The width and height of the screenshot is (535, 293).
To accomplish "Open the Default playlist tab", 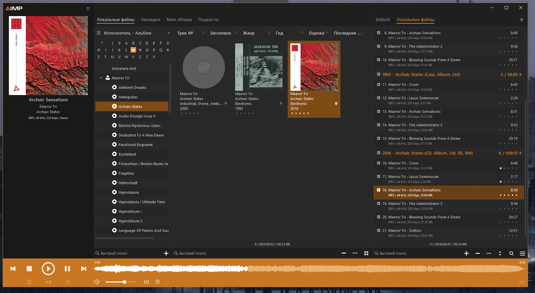I will (x=383, y=20).
